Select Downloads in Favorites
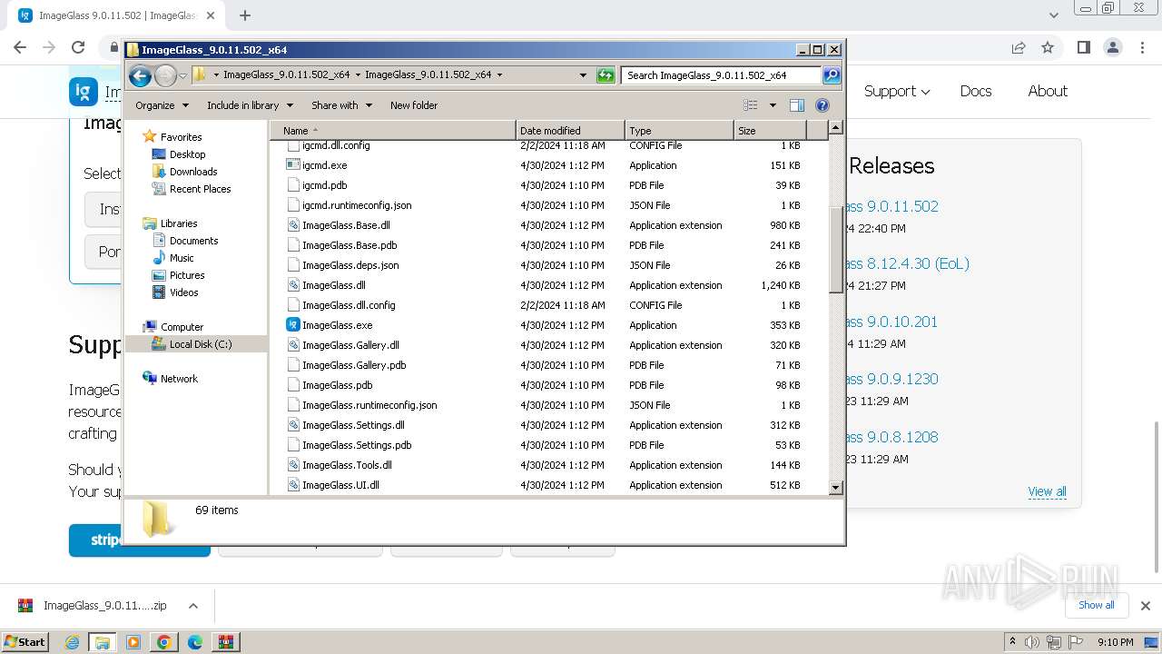The image size is (1162, 654). (x=193, y=172)
